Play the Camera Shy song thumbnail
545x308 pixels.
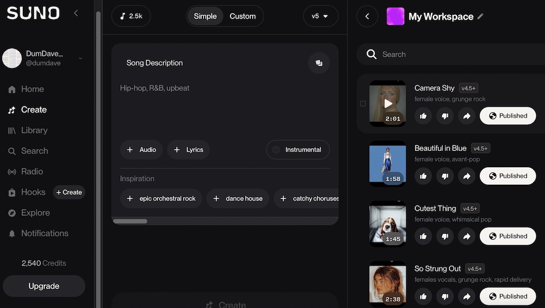click(388, 104)
